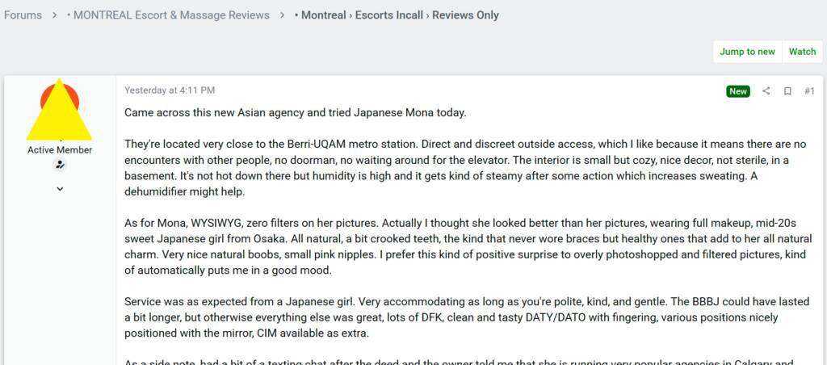Image resolution: width=827 pixels, height=365 pixels.
Task: Click the share icon on the post
Action: coord(766,91)
